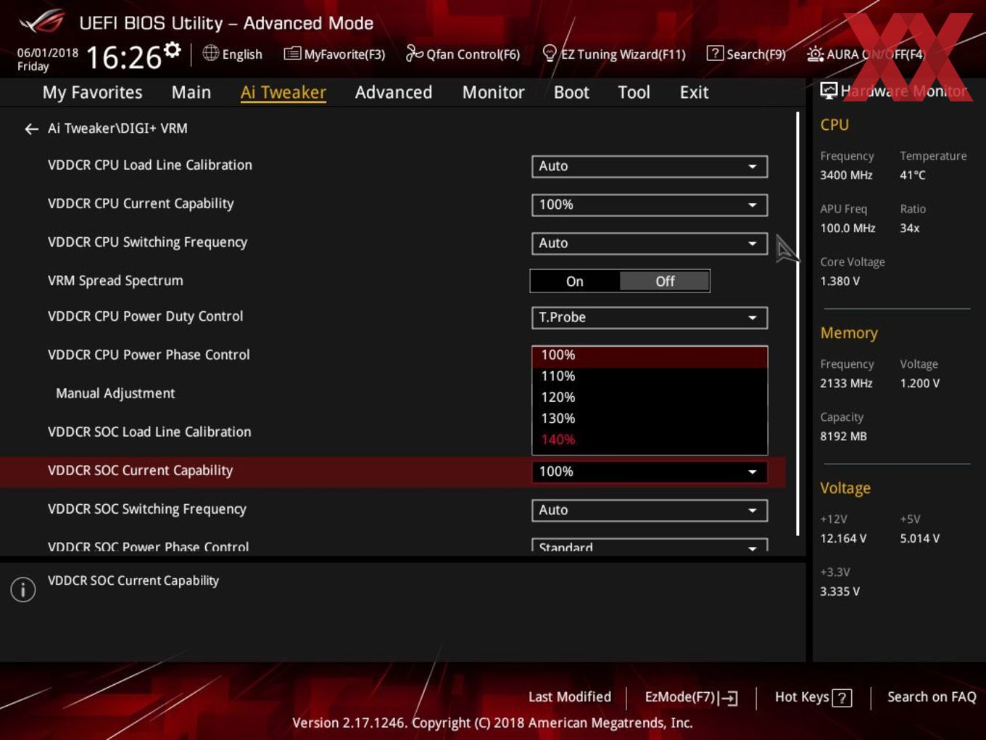Open VDDCR CPU Power Duty Control dropdown
Image resolution: width=986 pixels, height=740 pixels.
click(649, 317)
